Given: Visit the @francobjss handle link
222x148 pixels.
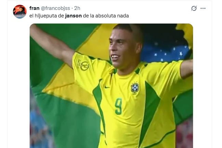Looking at the screenshot, I should [x=55, y=8].
